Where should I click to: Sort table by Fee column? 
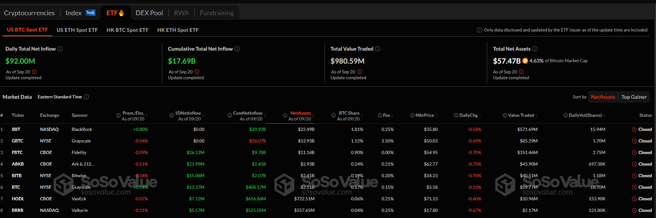click(386, 115)
